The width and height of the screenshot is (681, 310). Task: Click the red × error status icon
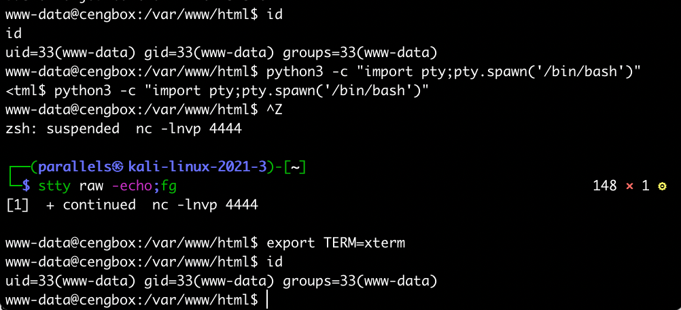[x=629, y=186]
